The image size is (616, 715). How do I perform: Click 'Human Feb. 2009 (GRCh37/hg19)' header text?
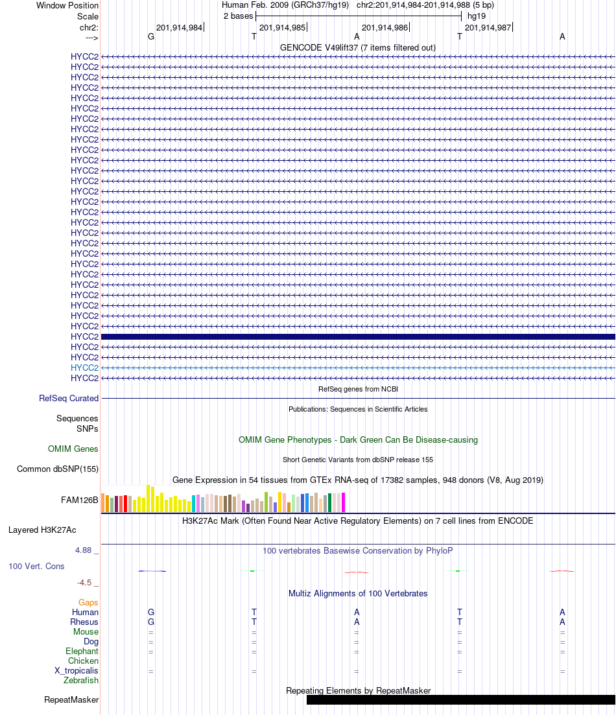(285, 5)
